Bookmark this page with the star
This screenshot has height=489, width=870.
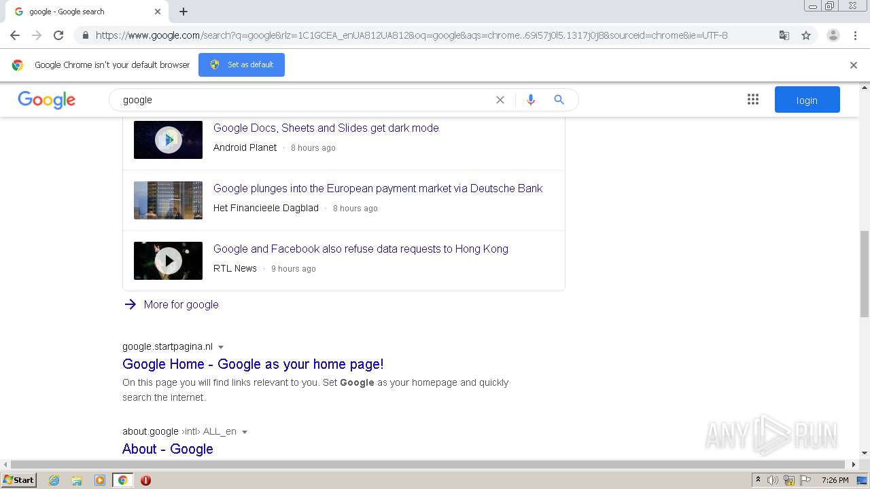(x=806, y=35)
